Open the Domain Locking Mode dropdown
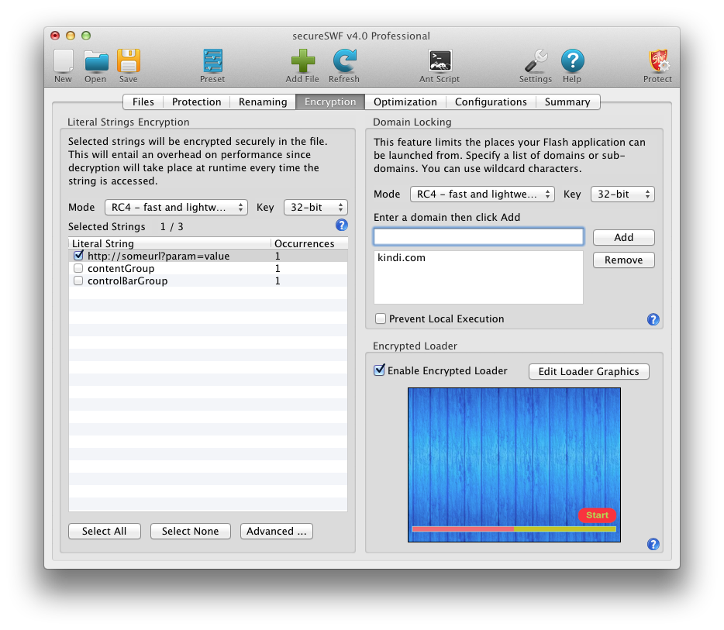This screenshot has height=630, width=724. click(x=483, y=195)
